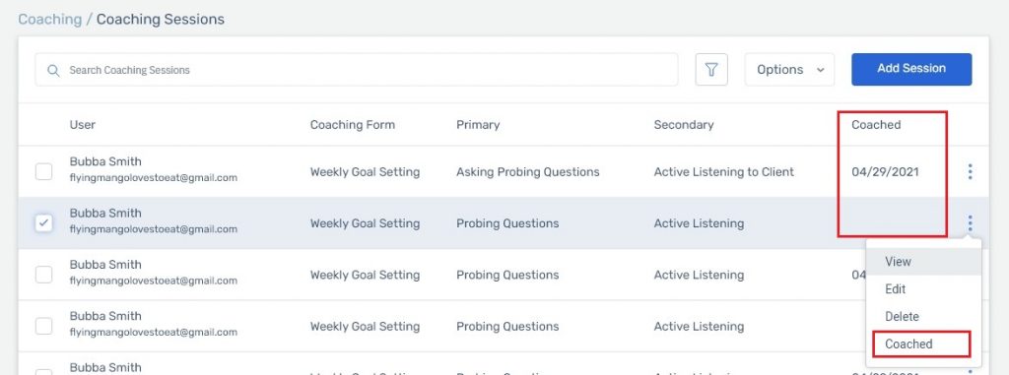Click the Coaching Form column header

pyautogui.click(x=353, y=125)
